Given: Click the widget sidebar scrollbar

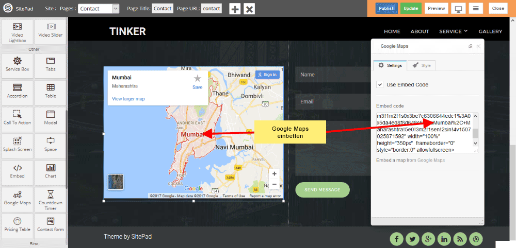Looking at the screenshot, I should pos(67,149).
